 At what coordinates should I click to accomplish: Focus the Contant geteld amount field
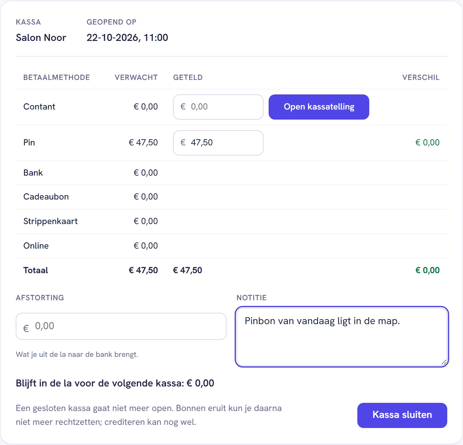(x=218, y=107)
